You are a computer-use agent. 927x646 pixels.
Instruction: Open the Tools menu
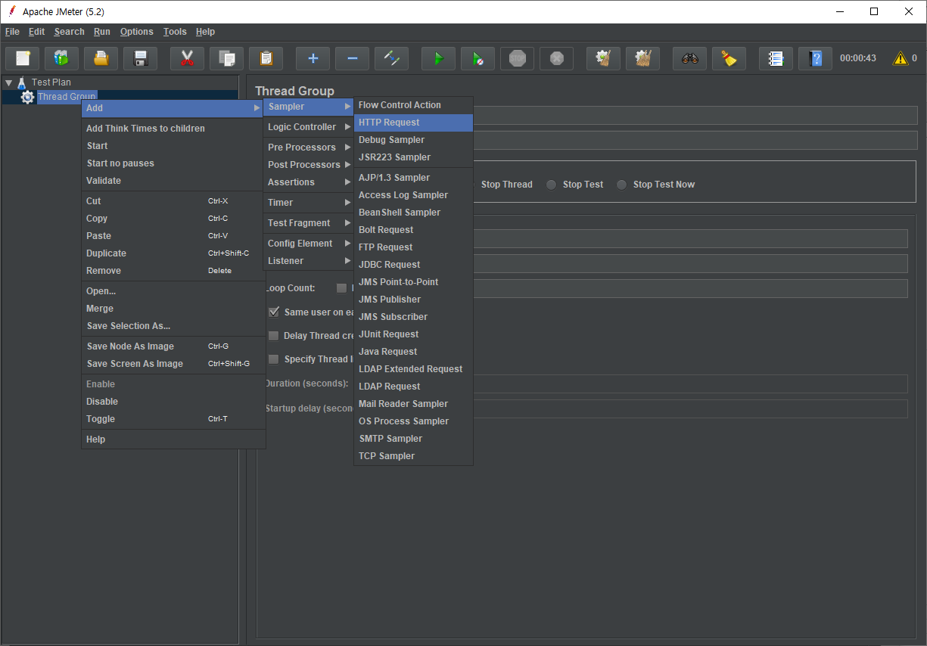[175, 32]
